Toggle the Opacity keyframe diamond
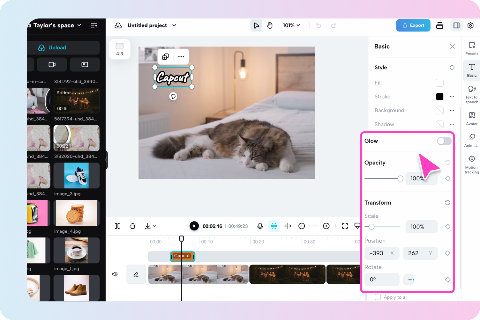480x320 pixels. click(x=448, y=178)
